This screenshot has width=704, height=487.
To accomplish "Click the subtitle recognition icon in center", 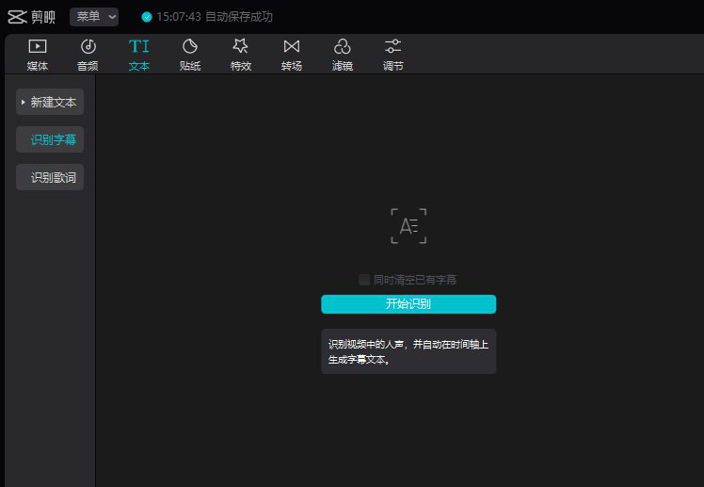I will pos(408,226).
